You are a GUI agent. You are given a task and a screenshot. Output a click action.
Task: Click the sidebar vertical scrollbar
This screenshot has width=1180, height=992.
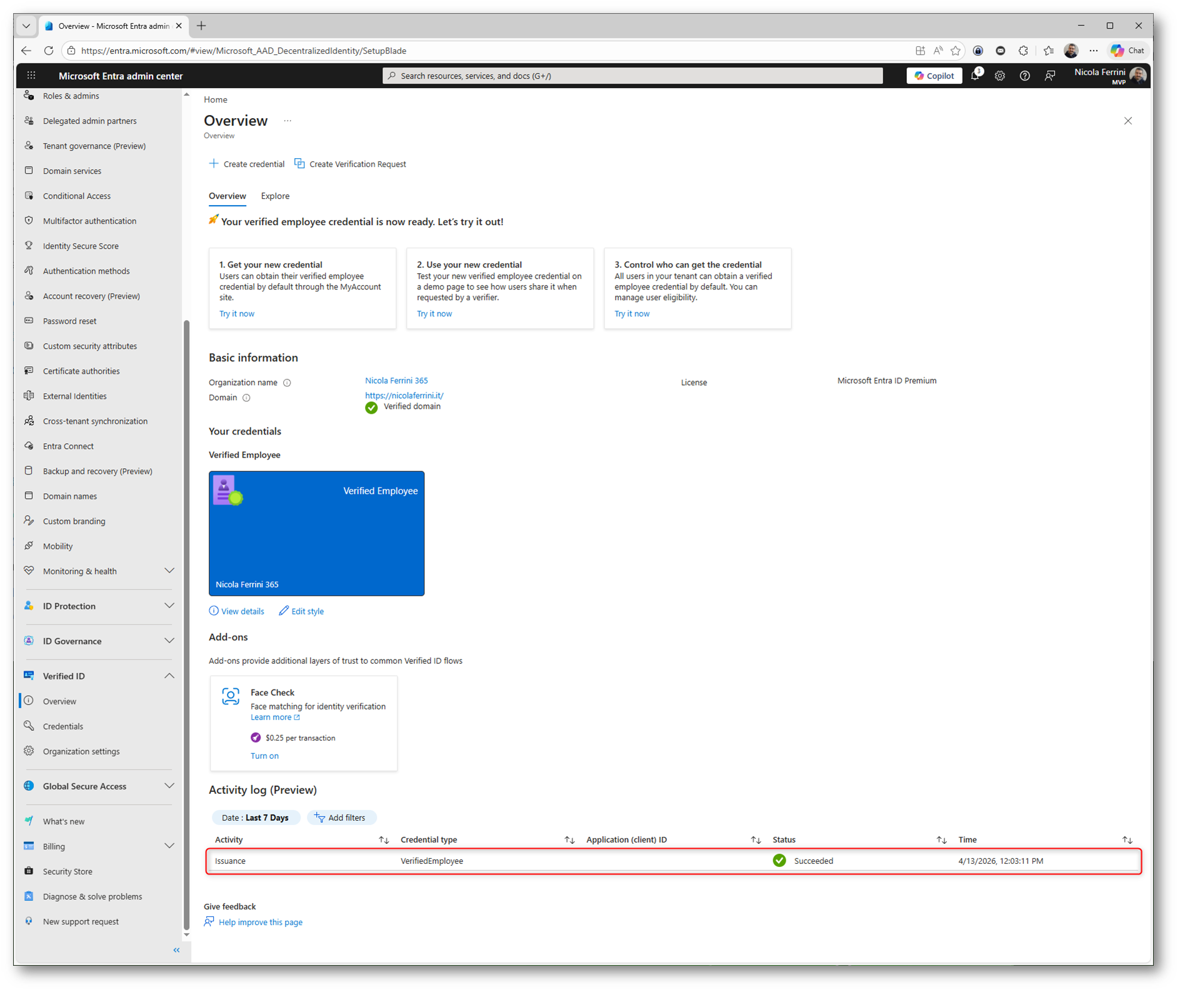(x=186, y=625)
